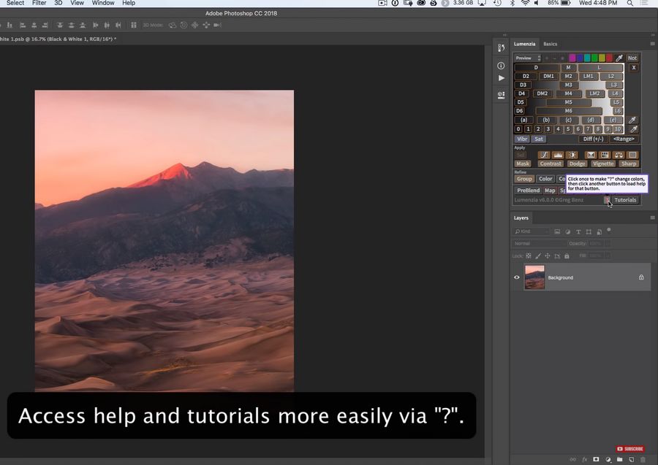Click the Vignette button
Image resolution: width=658 pixels, height=465 pixels.
pos(603,164)
